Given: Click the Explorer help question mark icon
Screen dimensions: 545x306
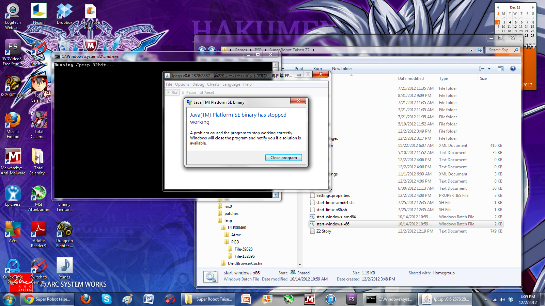Looking at the screenshot, I should point(513,69).
